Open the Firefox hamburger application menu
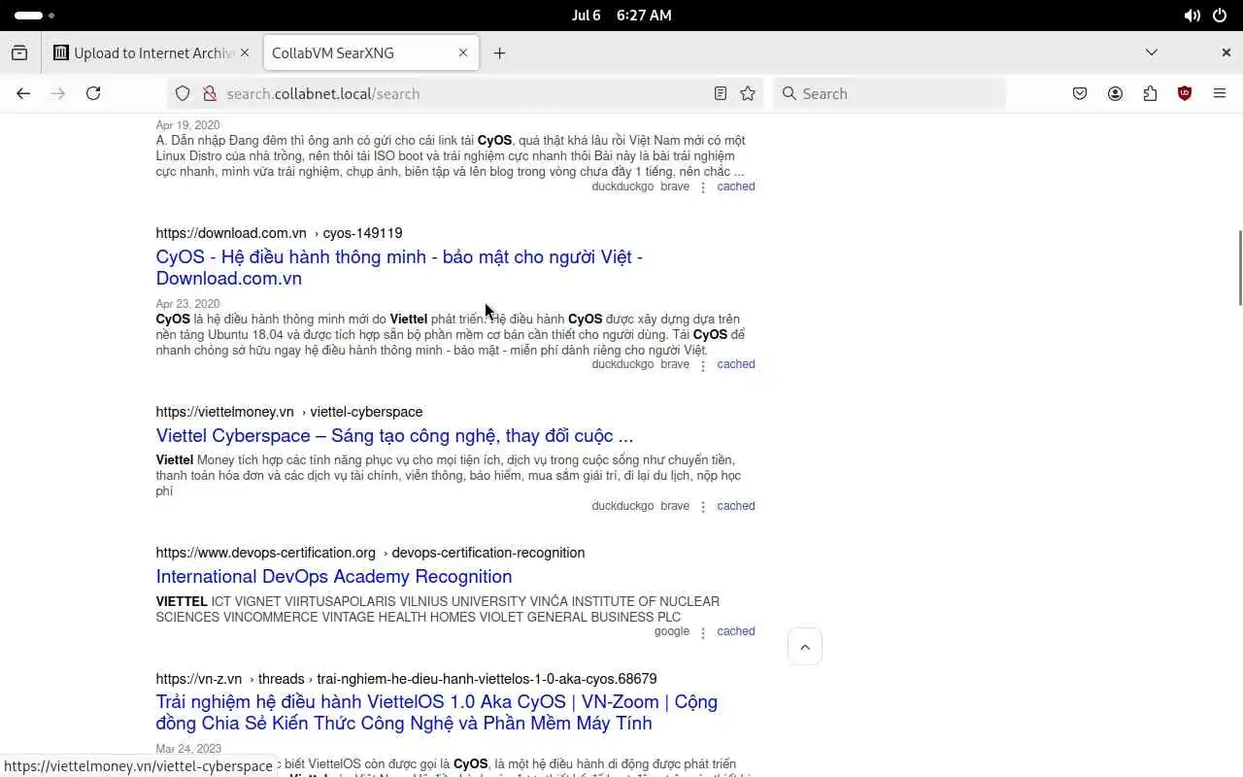This screenshot has height=777, width=1243. click(x=1220, y=93)
